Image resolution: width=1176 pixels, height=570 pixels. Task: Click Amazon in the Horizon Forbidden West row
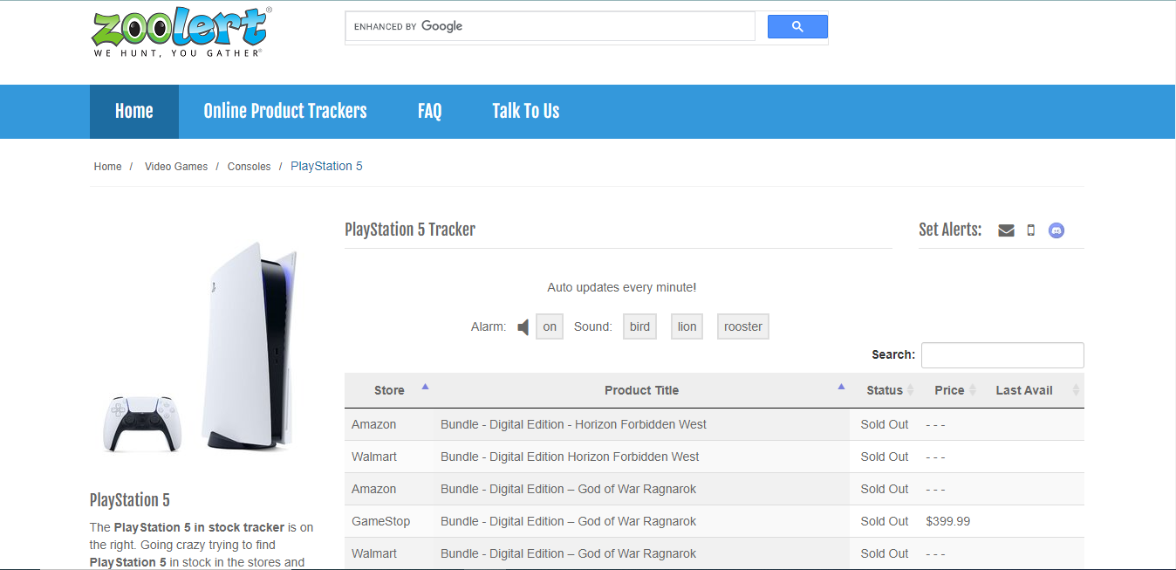(x=374, y=424)
